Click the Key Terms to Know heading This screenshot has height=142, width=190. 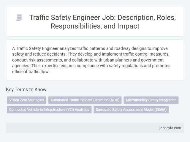click(26, 89)
